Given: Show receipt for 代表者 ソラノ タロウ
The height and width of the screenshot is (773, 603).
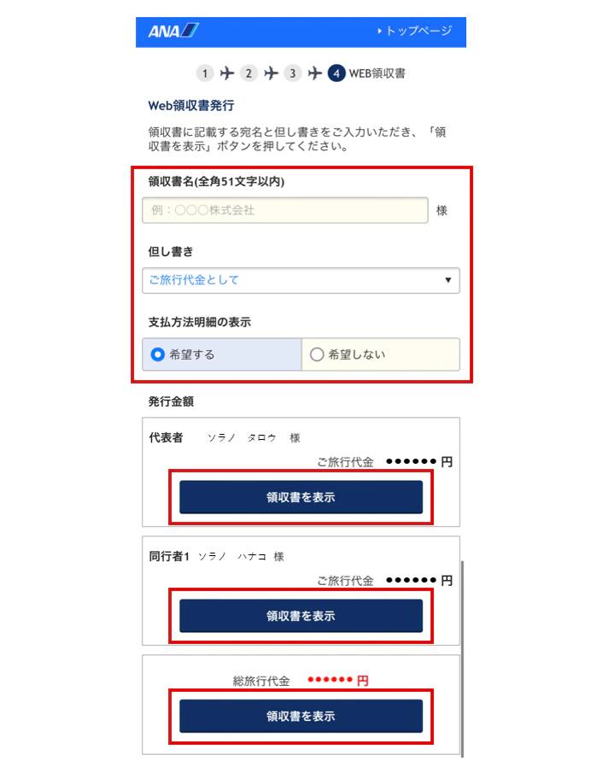Looking at the screenshot, I should coord(301,497).
